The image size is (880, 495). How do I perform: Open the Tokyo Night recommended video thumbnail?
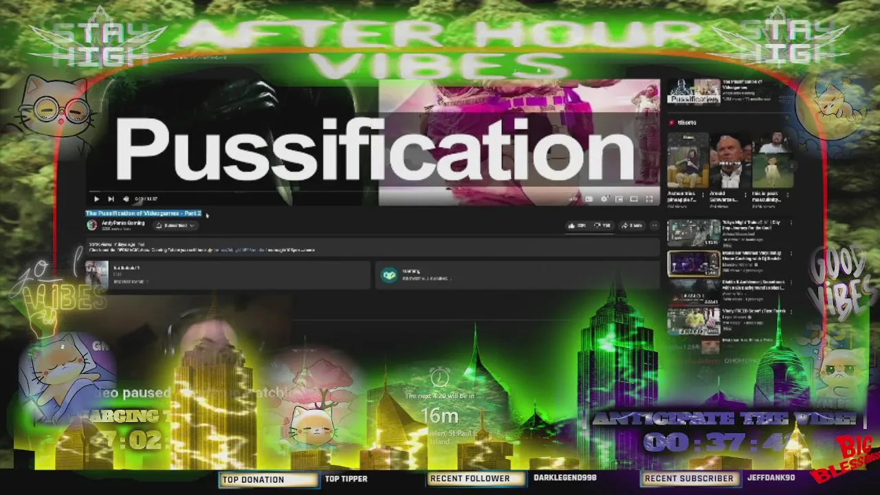(694, 233)
